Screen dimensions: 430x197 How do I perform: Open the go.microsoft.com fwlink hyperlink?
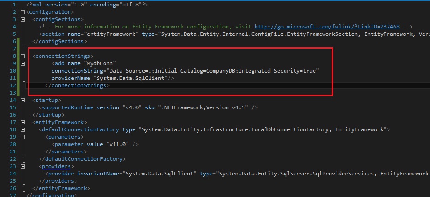tap(327, 27)
